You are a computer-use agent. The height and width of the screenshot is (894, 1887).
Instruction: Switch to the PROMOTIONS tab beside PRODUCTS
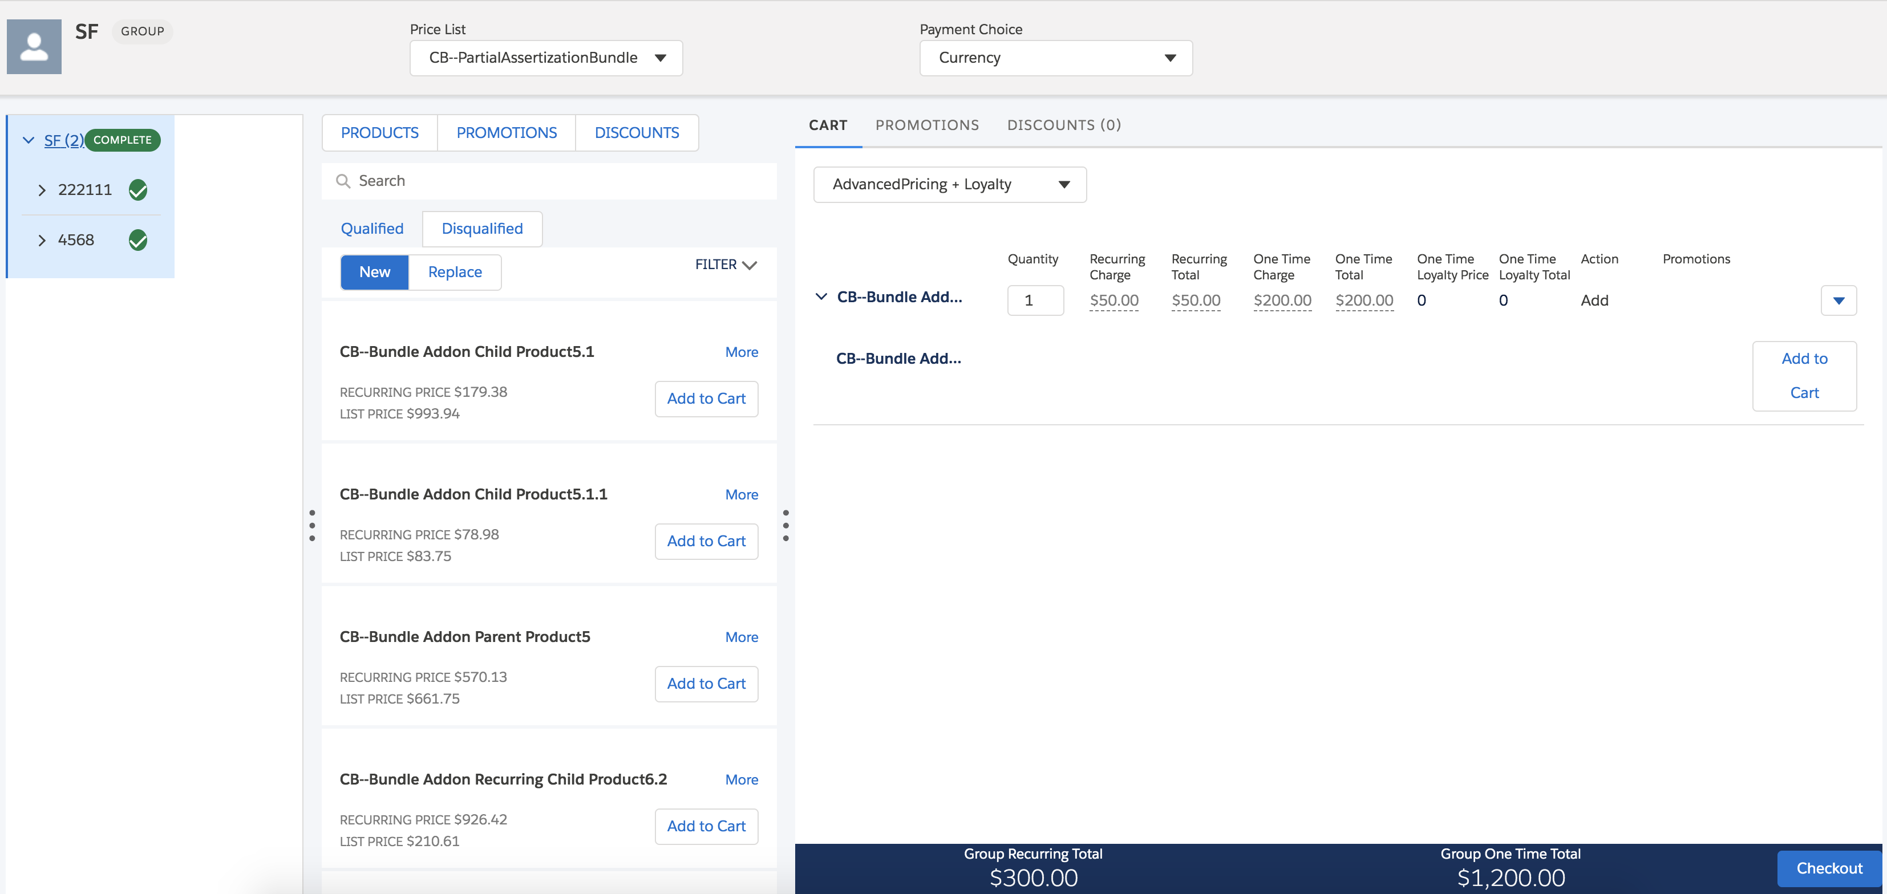506,132
